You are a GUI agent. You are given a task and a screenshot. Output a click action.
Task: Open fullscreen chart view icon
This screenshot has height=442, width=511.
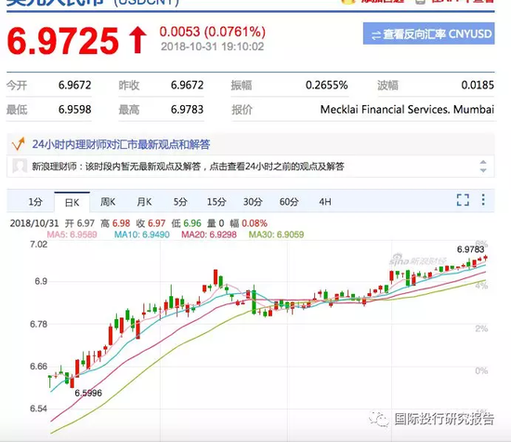[x=463, y=200]
